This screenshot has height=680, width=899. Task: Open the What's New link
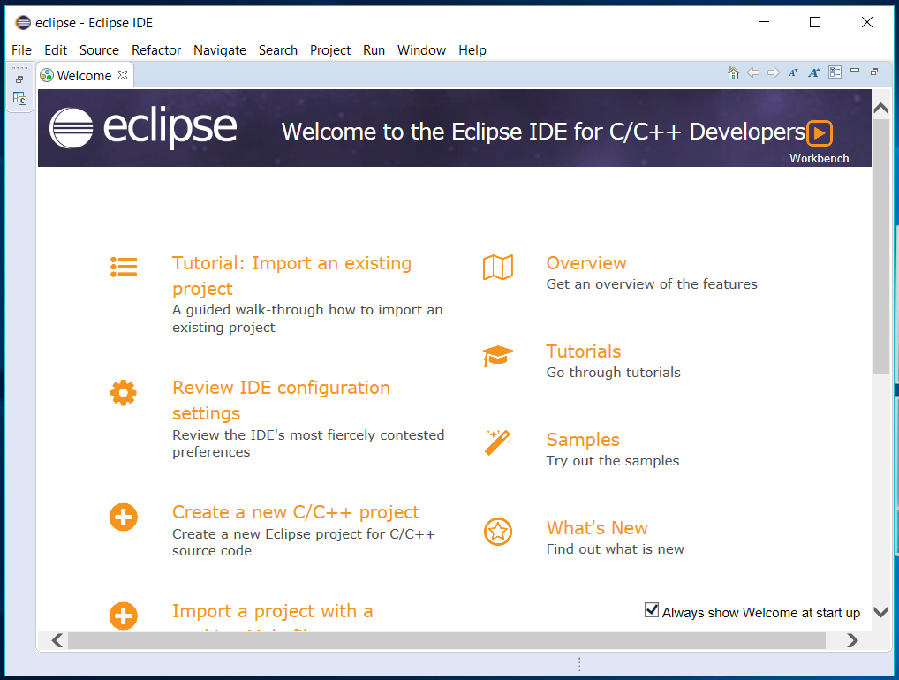(x=597, y=528)
